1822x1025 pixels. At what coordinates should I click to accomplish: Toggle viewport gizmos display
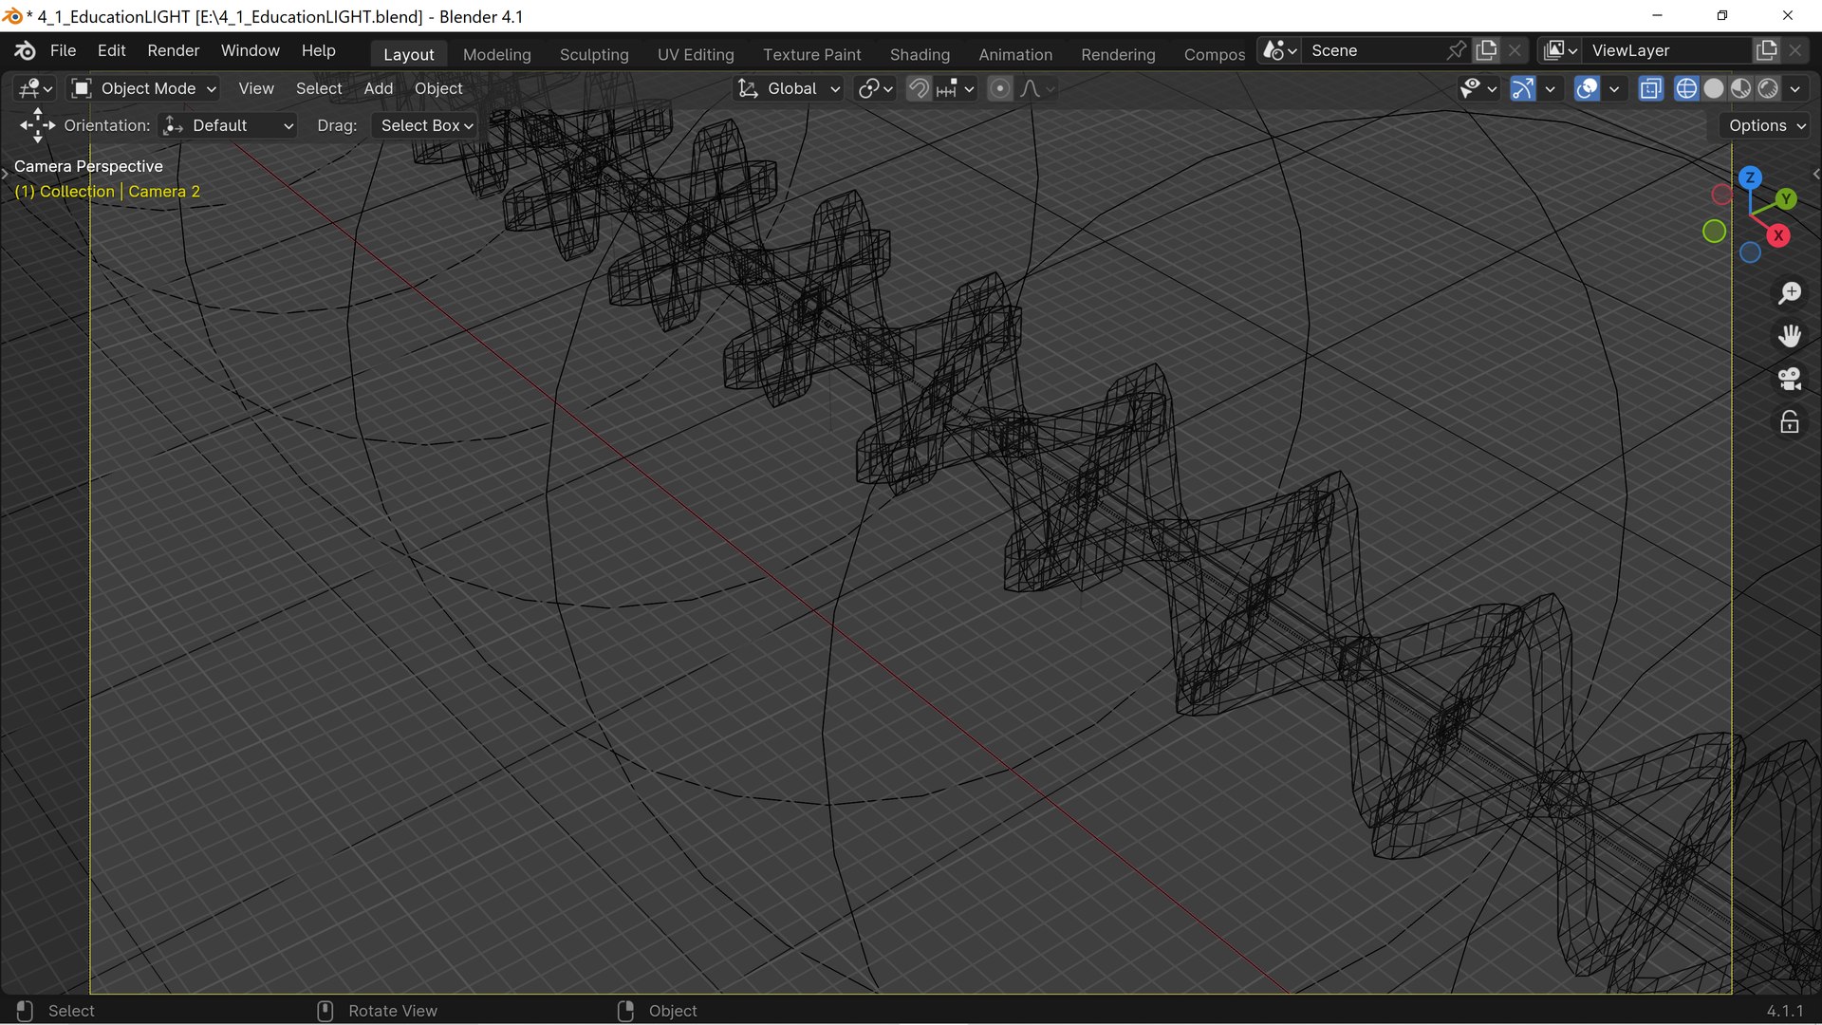tap(1522, 88)
